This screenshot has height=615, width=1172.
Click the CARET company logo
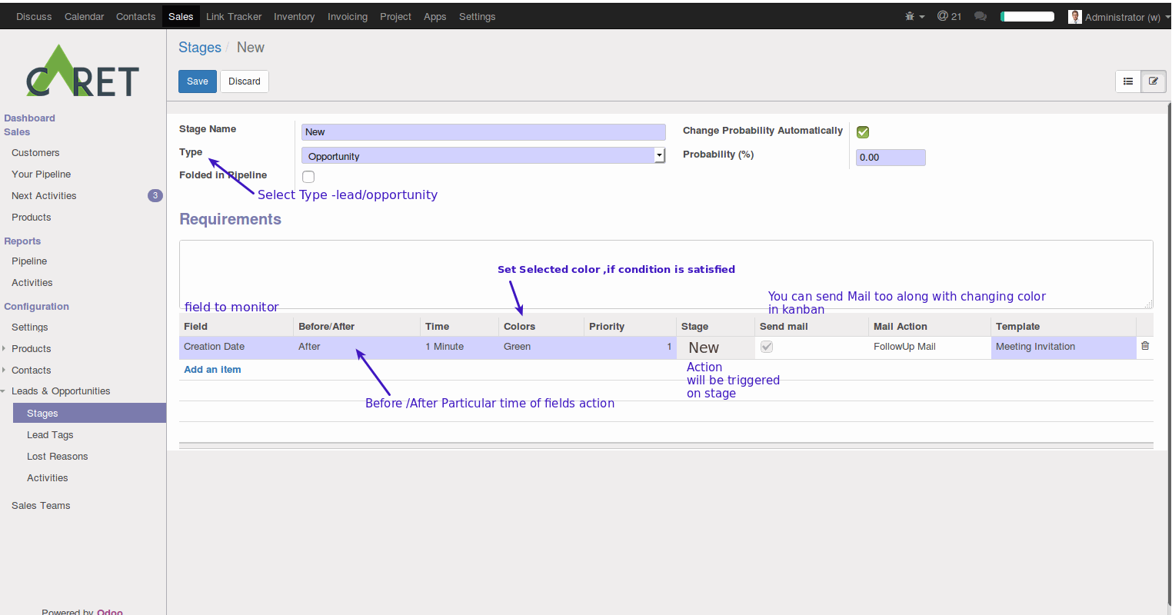coord(82,72)
